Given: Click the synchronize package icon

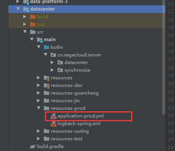Looking at the screenshot, I should (60, 70).
